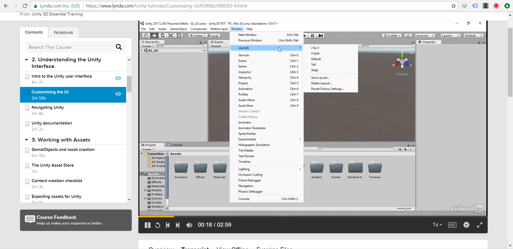
Task: Enter fullscreen video mode
Action: 480,225
